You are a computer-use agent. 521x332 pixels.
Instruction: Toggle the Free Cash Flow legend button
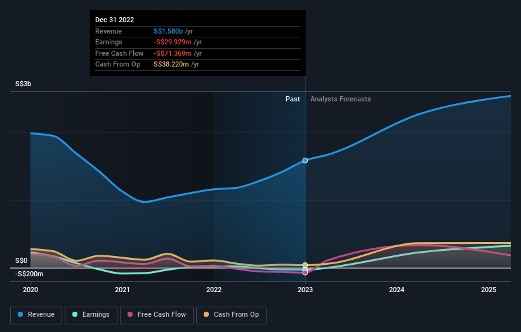(x=157, y=315)
